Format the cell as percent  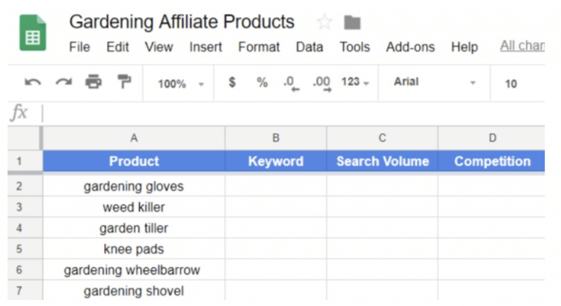[x=262, y=83]
